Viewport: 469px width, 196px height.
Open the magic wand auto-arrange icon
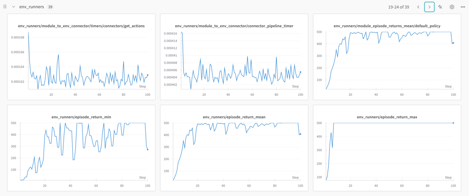click(x=440, y=7)
